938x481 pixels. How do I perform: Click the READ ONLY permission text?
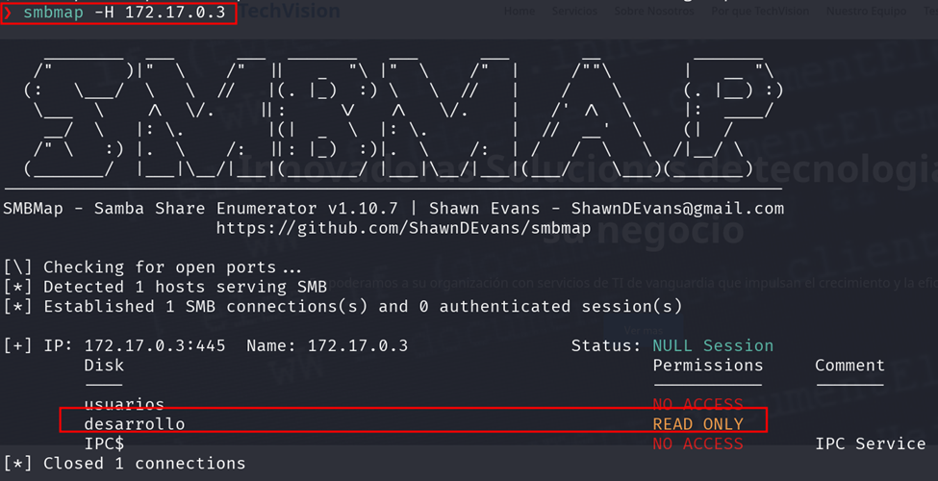pos(697,423)
